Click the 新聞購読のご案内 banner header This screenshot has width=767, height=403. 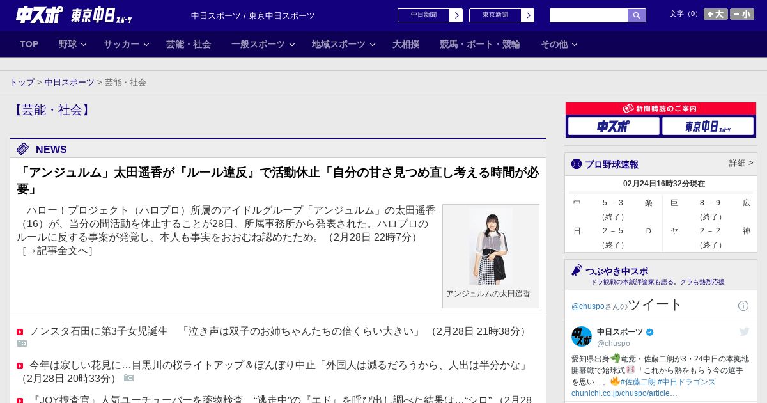pyautogui.click(x=661, y=109)
